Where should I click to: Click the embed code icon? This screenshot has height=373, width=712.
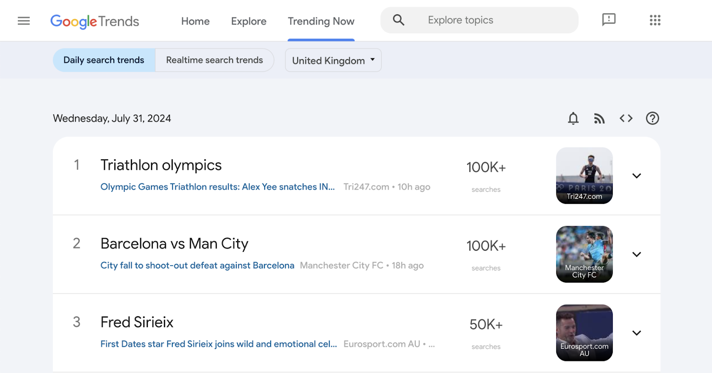(x=626, y=118)
